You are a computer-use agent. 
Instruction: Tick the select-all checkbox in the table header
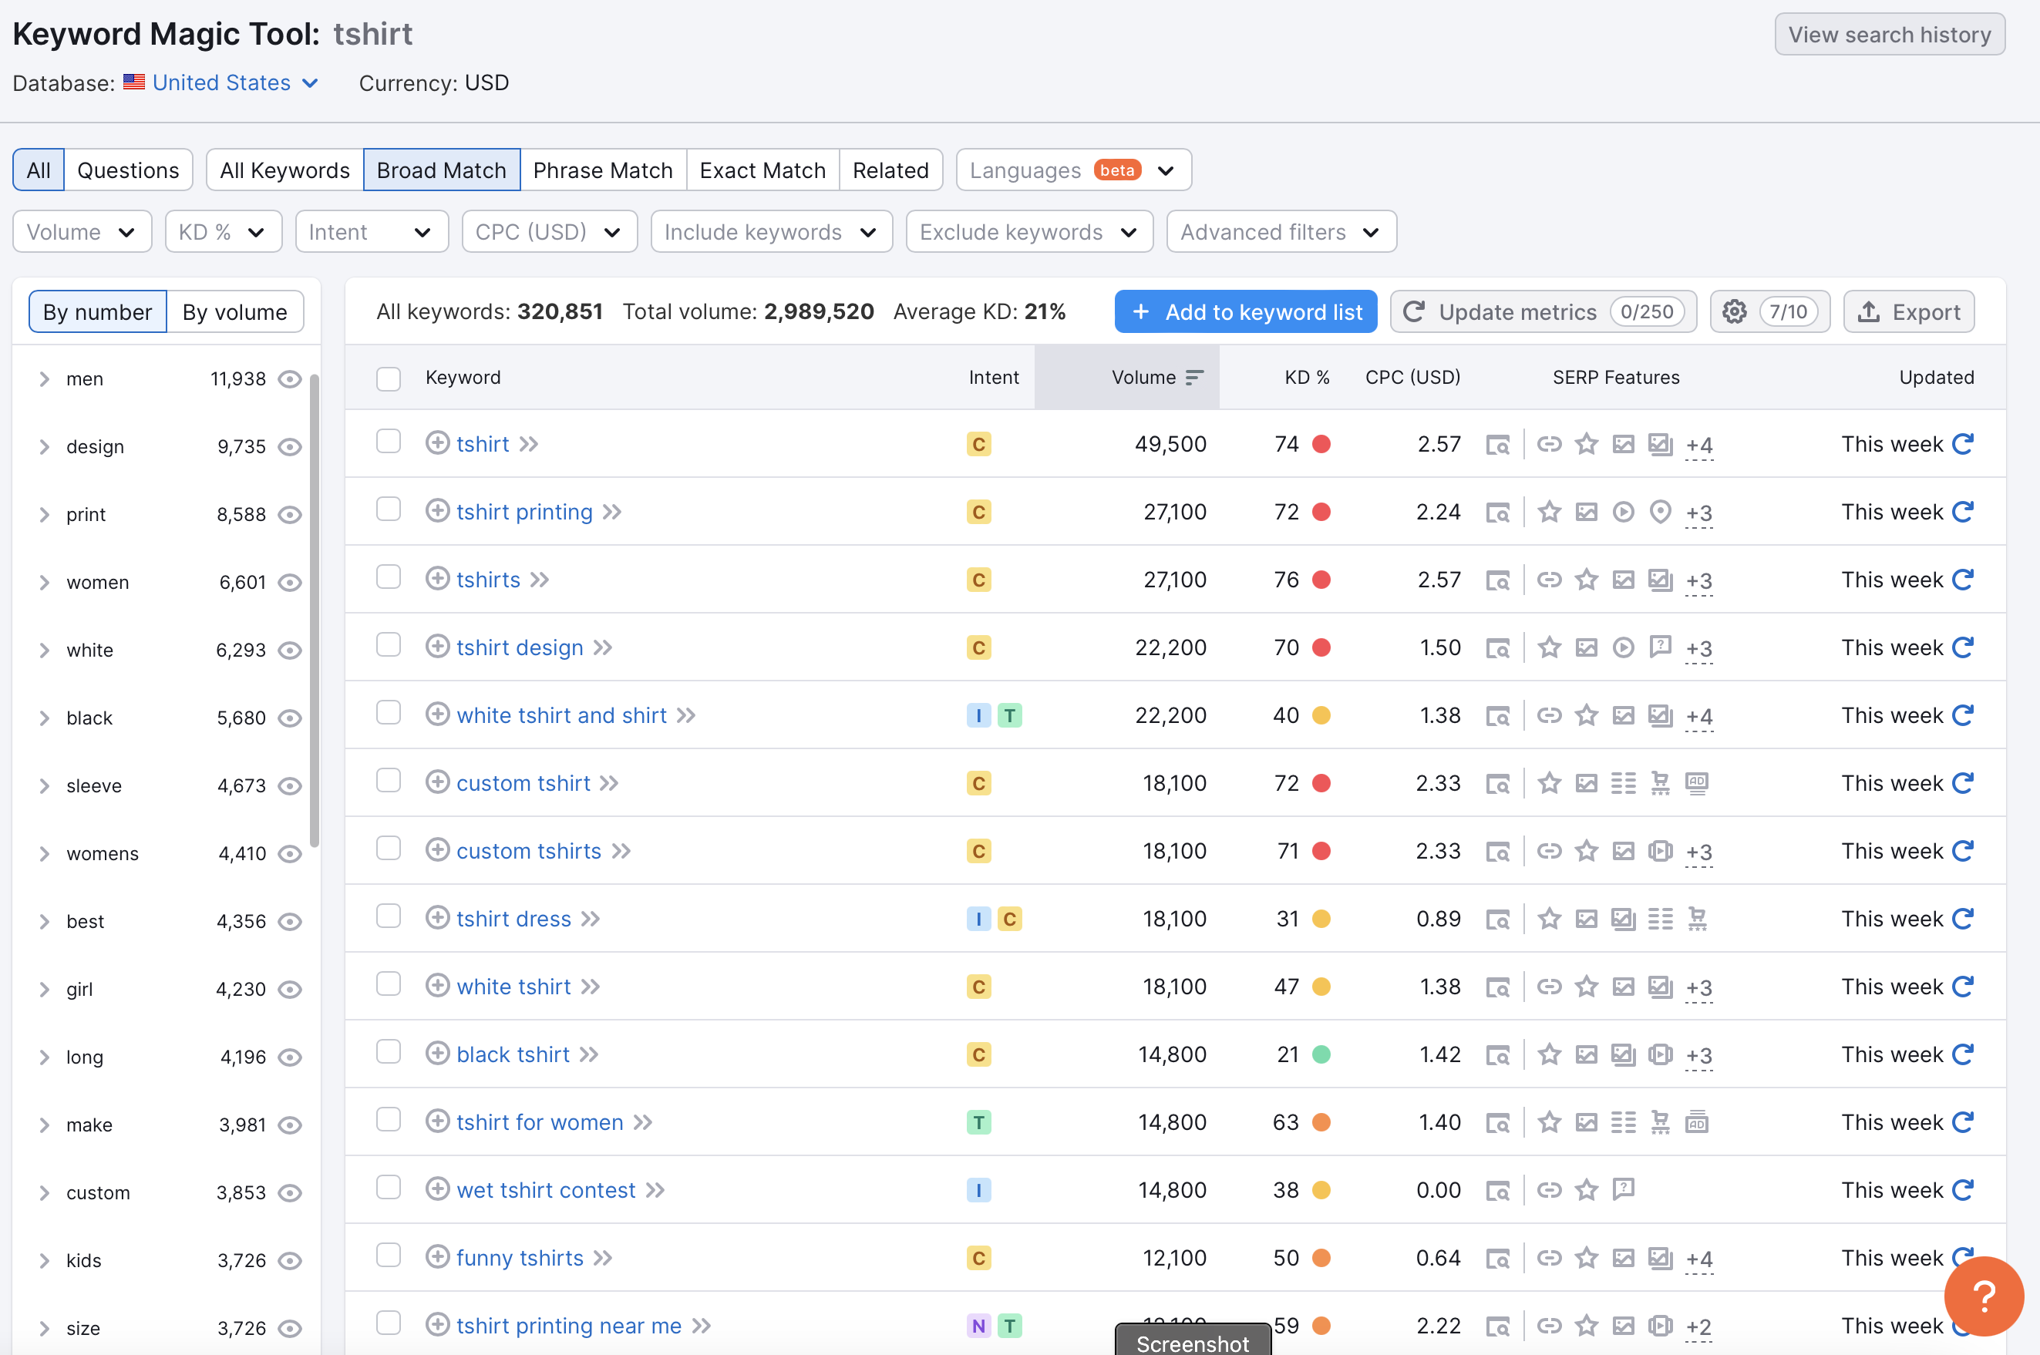(x=388, y=378)
